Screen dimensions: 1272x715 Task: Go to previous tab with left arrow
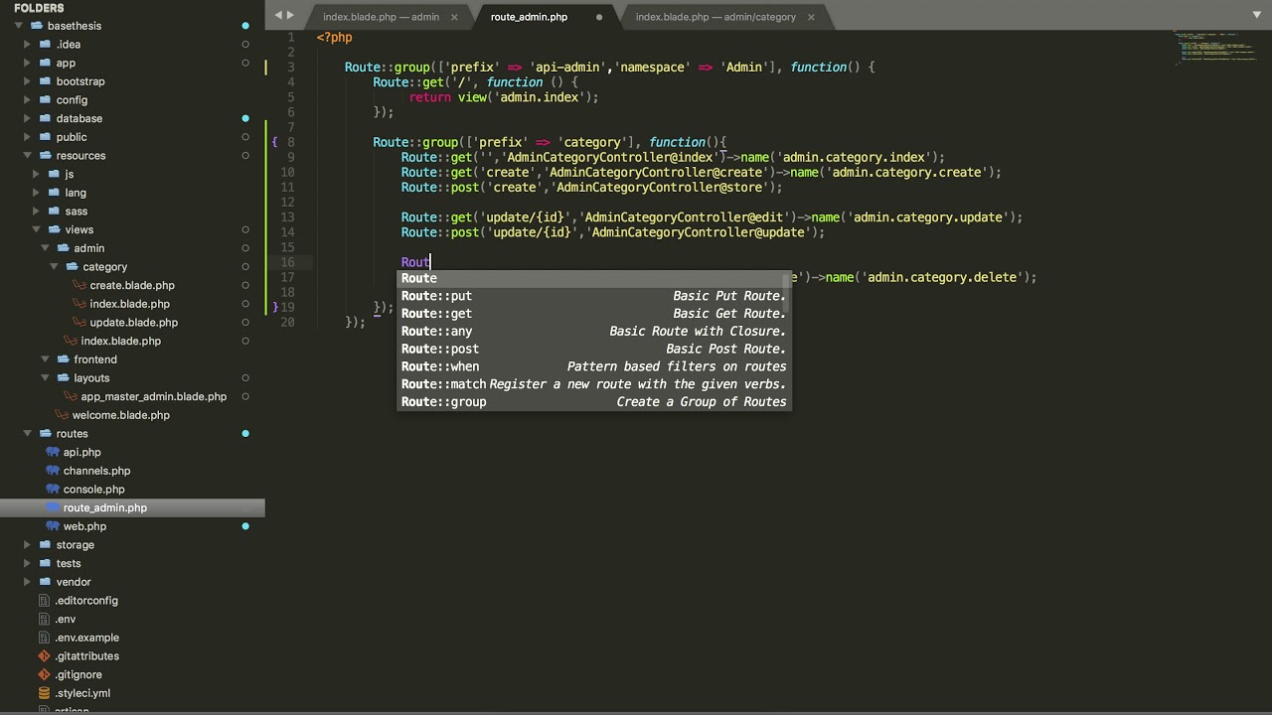tap(279, 15)
